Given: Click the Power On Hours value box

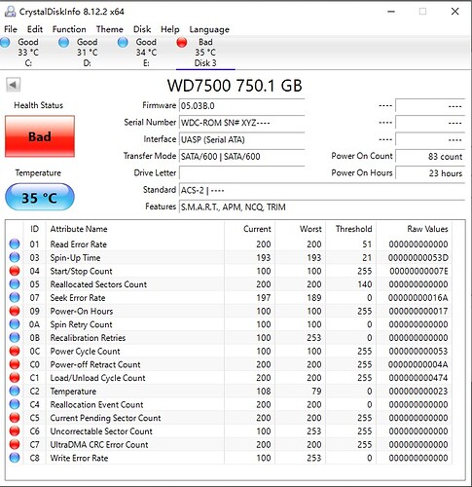Looking at the screenshot, I should pos(430,173).
